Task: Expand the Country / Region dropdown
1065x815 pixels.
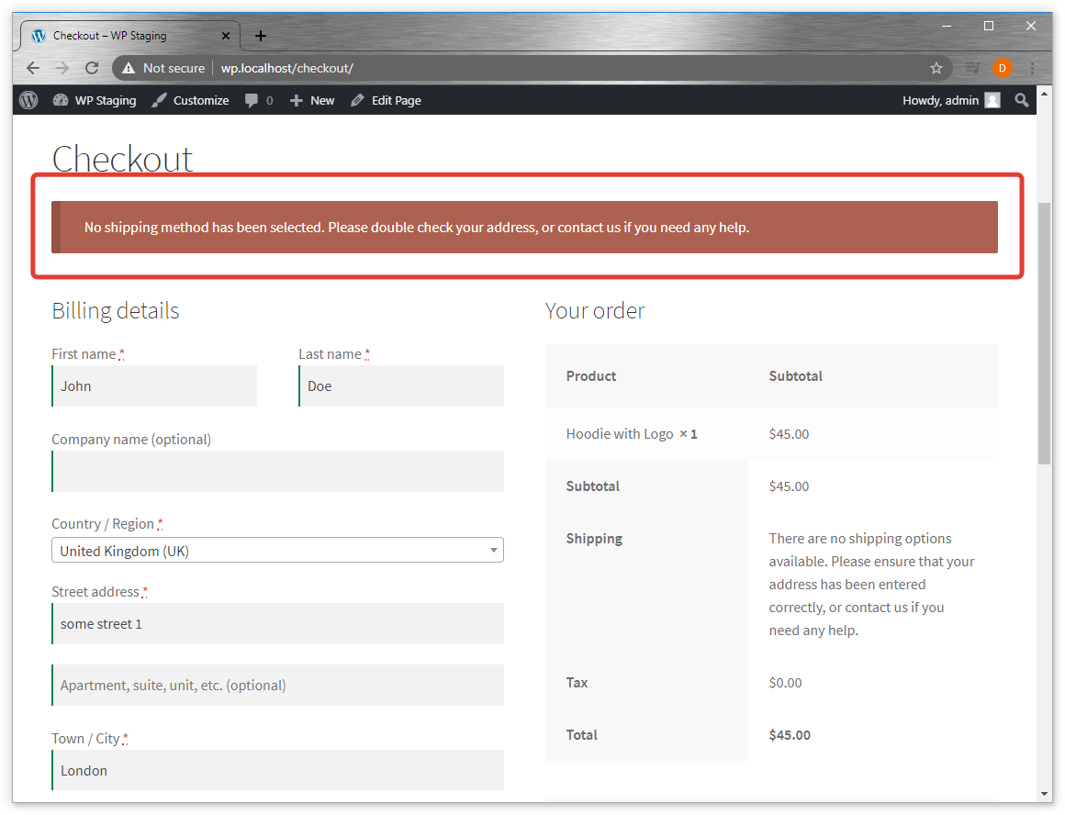Action: [277, 550]
